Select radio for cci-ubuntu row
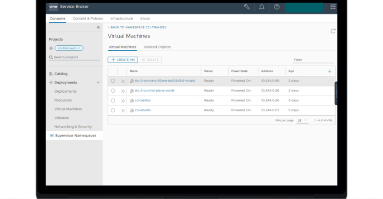 coord(113,110)
